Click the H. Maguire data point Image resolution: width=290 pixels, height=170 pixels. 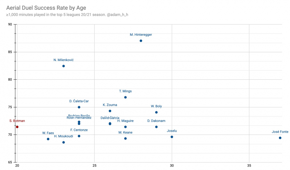pos(125,127)
